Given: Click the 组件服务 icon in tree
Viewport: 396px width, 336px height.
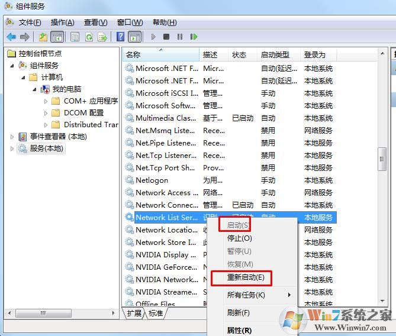Looking at the screenshot, I should coord(22,66).
